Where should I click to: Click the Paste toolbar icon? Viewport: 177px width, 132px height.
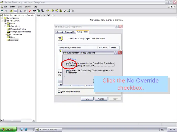(x=25, y=11)
